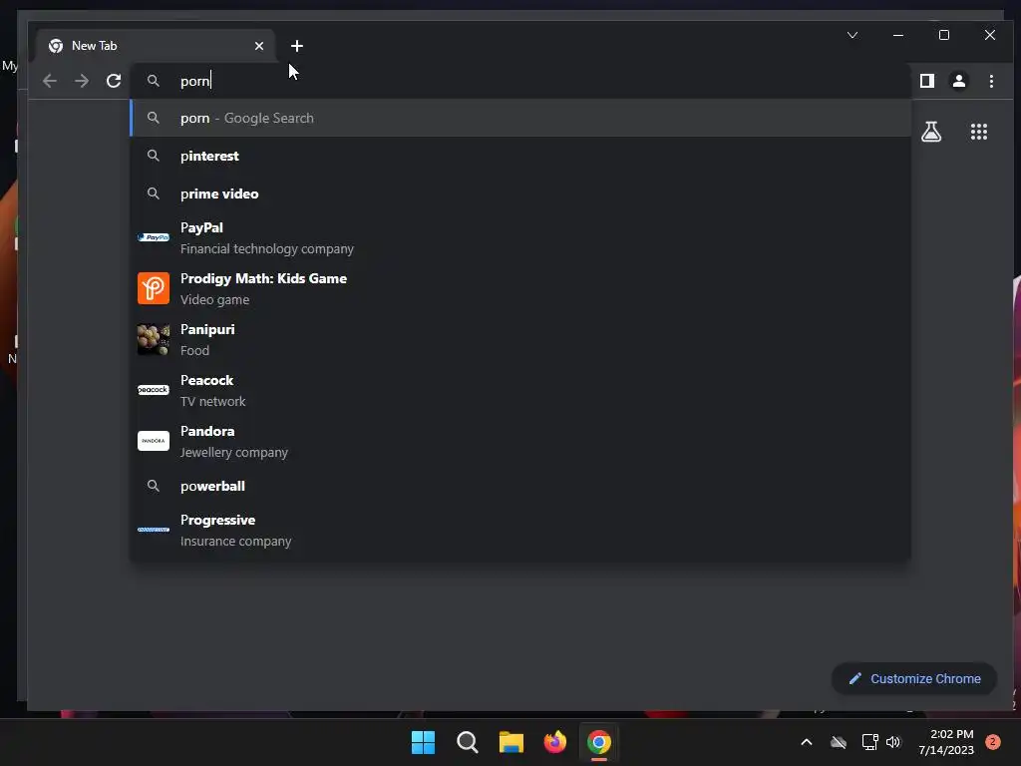Open File Explorer from taskbar
This screenshot has height=766, width=1021.
point(511,742)
